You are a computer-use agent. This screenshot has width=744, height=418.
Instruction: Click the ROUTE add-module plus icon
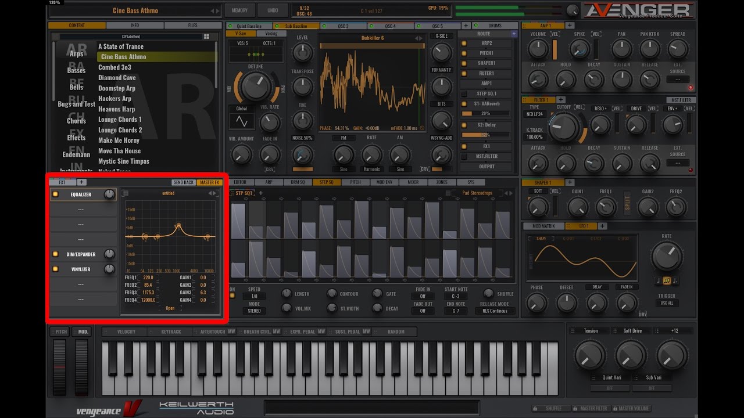(x=514, y=34)
